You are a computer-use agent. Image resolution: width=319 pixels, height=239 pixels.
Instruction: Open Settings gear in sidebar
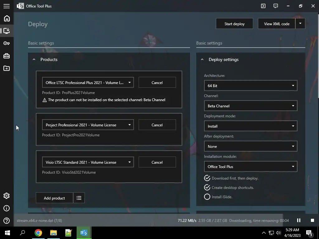[x=7, y=196]
